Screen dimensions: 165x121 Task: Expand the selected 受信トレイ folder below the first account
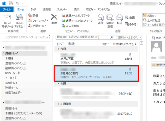click(x=4, y=53)
